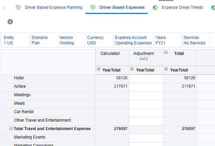This screenshot has height=146, width=215.
Task: Open the Currency USD selector
Action: coord(99,40)
